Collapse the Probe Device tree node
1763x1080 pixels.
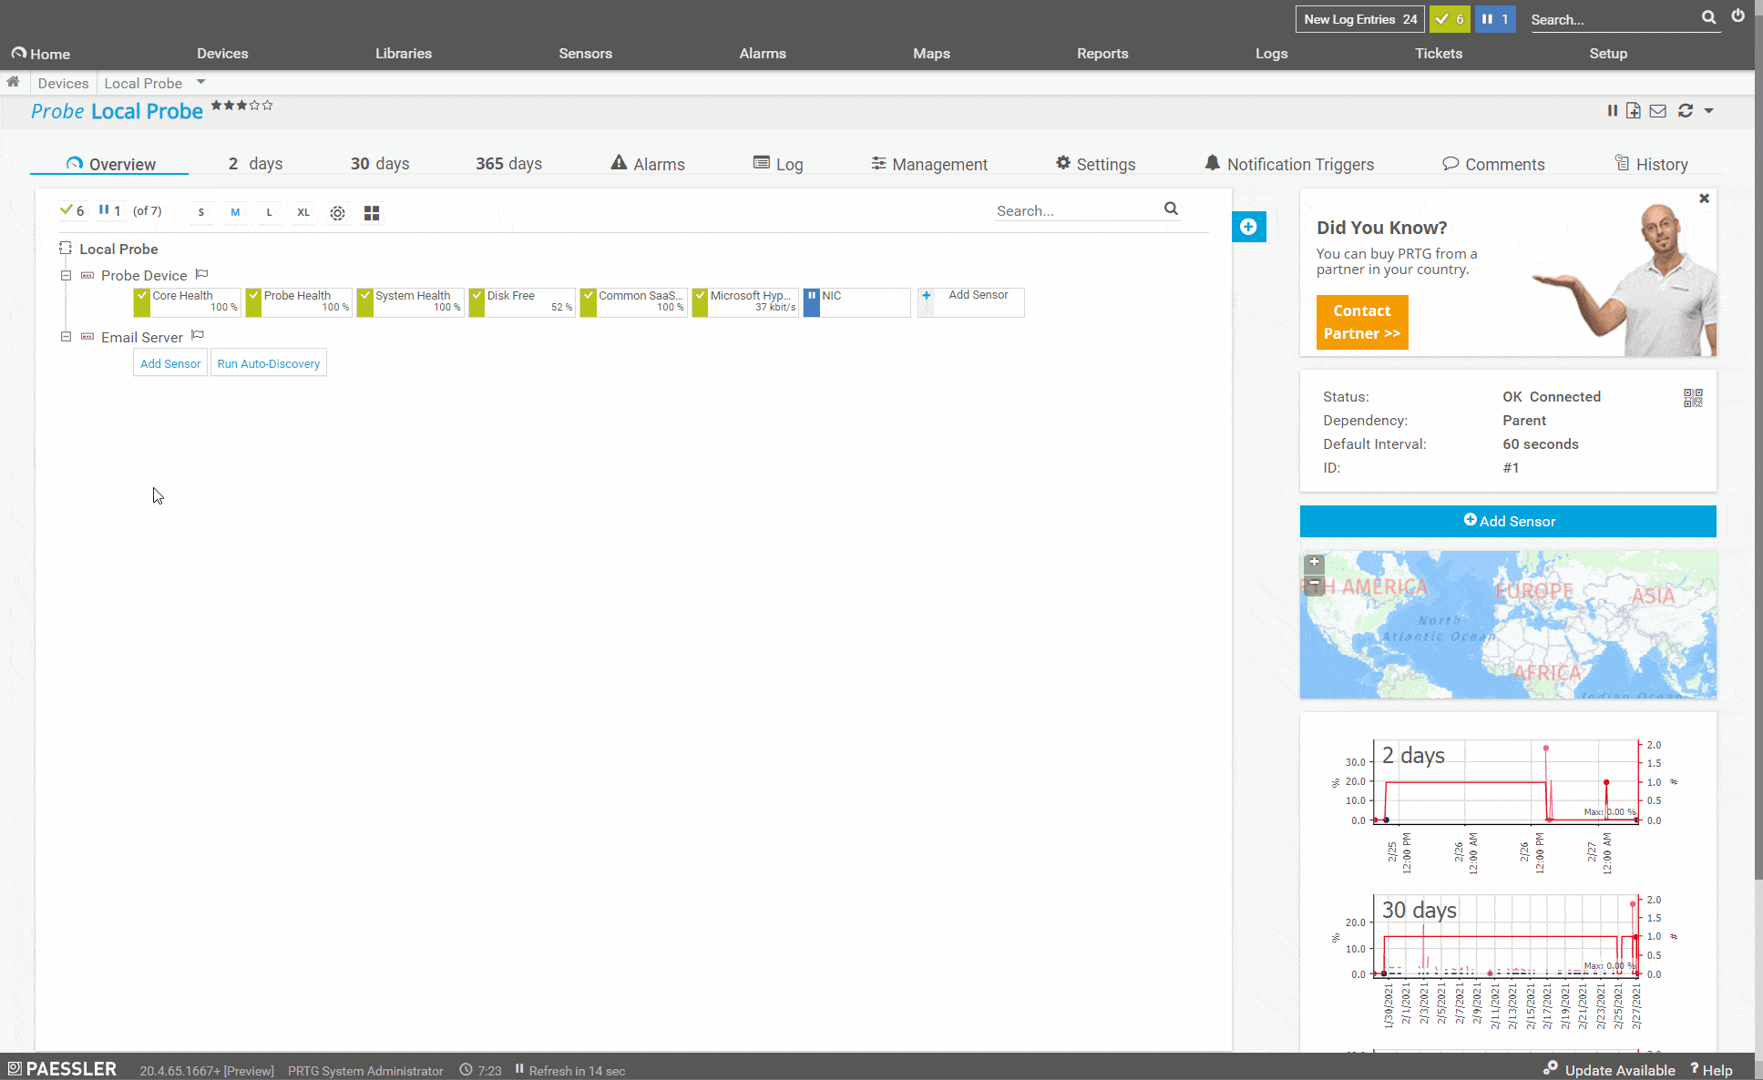pos(66,275)
